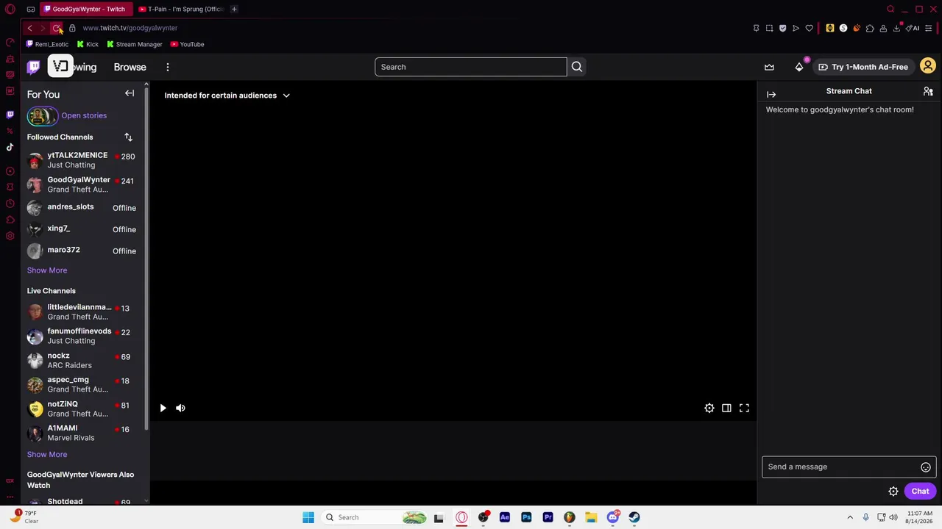This screenshot has height=529, width=942.
Task: Open Prime Gaming crown loot
Action: coord(769,67)
